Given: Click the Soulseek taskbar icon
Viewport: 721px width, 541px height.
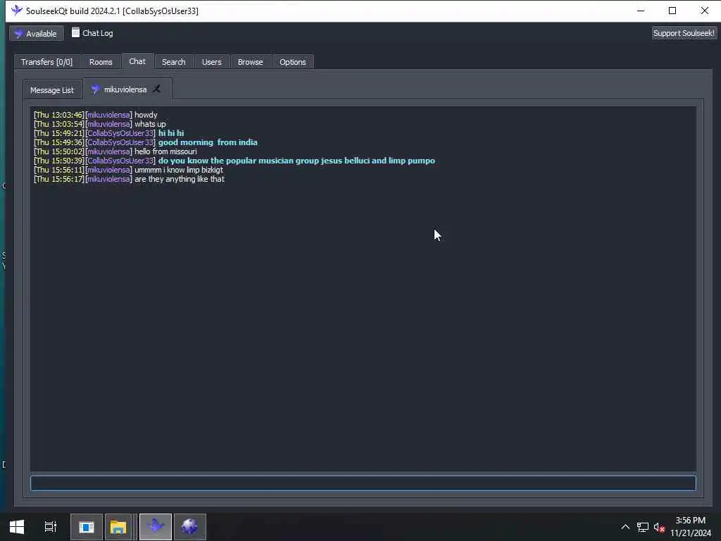Looking at the screenshot, I should [156, 527].
